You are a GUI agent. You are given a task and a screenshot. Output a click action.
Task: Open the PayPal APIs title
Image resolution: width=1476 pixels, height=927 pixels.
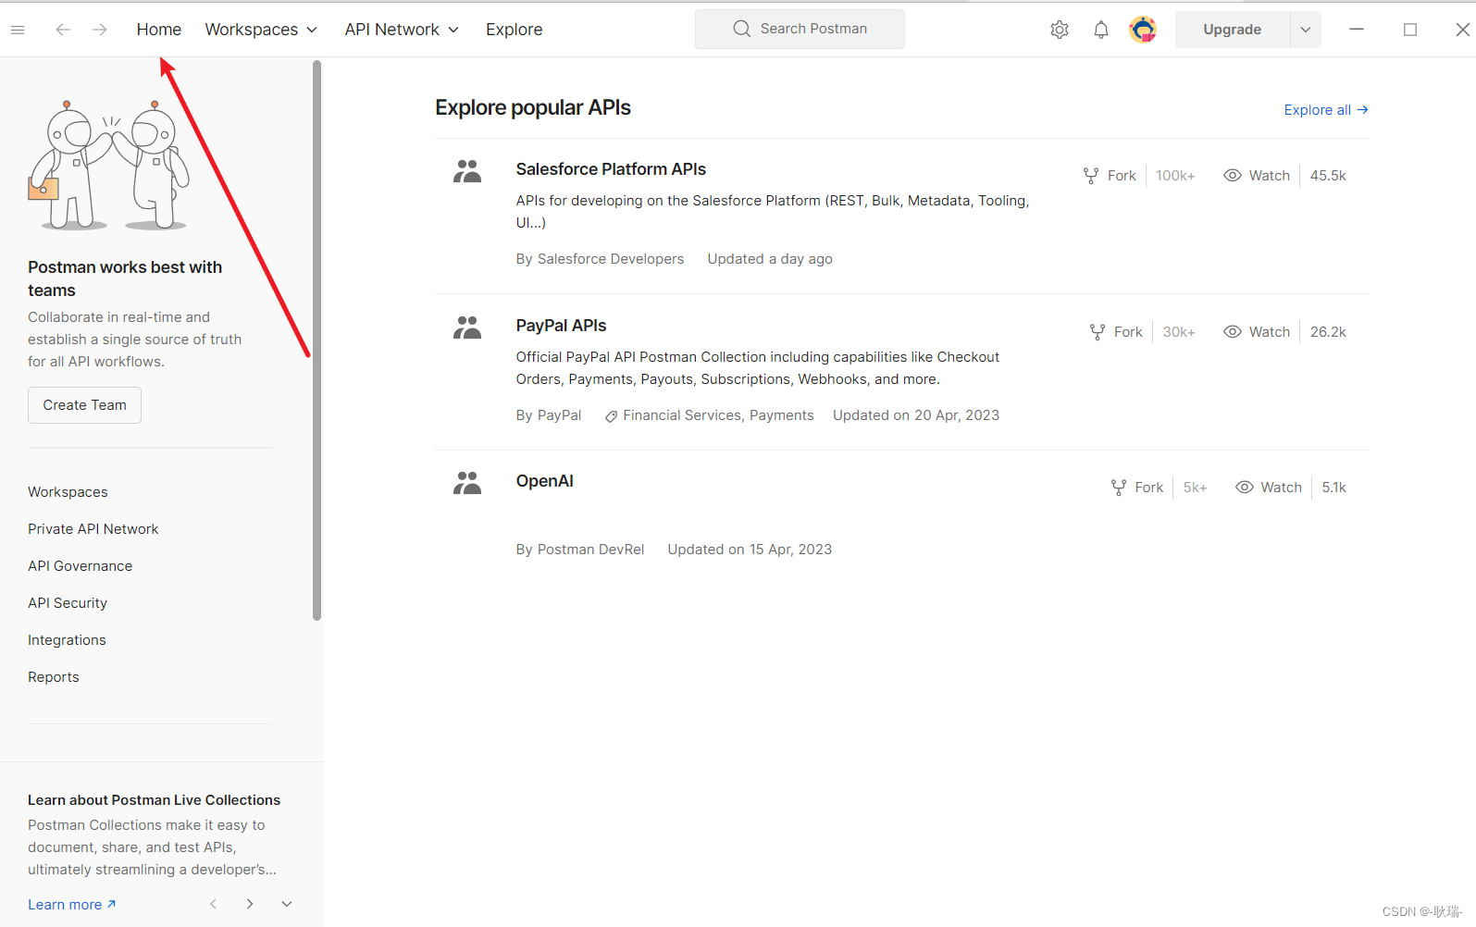(x=561, y=326)
